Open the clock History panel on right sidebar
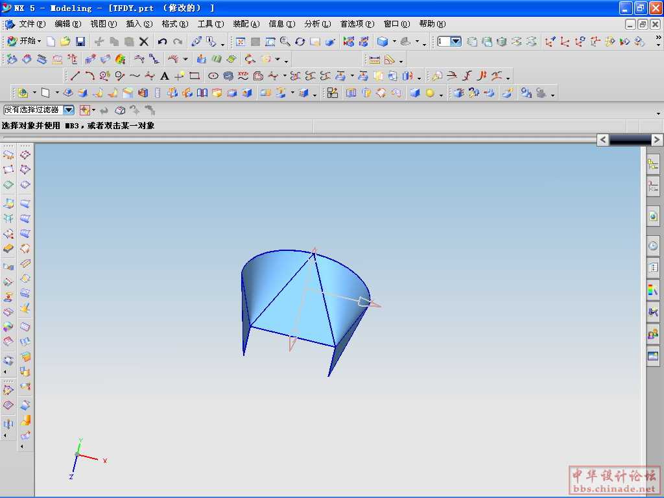664x498 pixels. (x=652, y=246)
